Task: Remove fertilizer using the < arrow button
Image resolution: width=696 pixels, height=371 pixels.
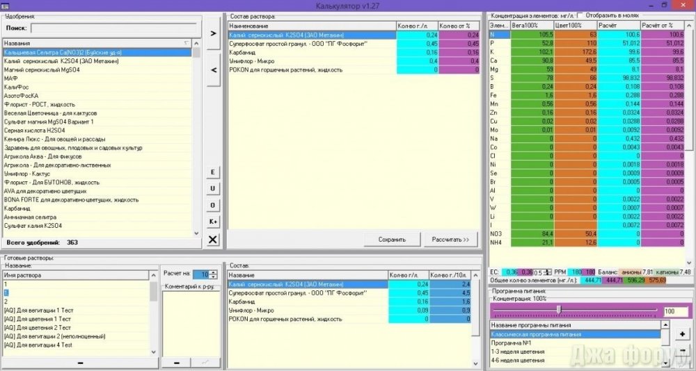Action: pyautogui.click(x=214, y=70)
